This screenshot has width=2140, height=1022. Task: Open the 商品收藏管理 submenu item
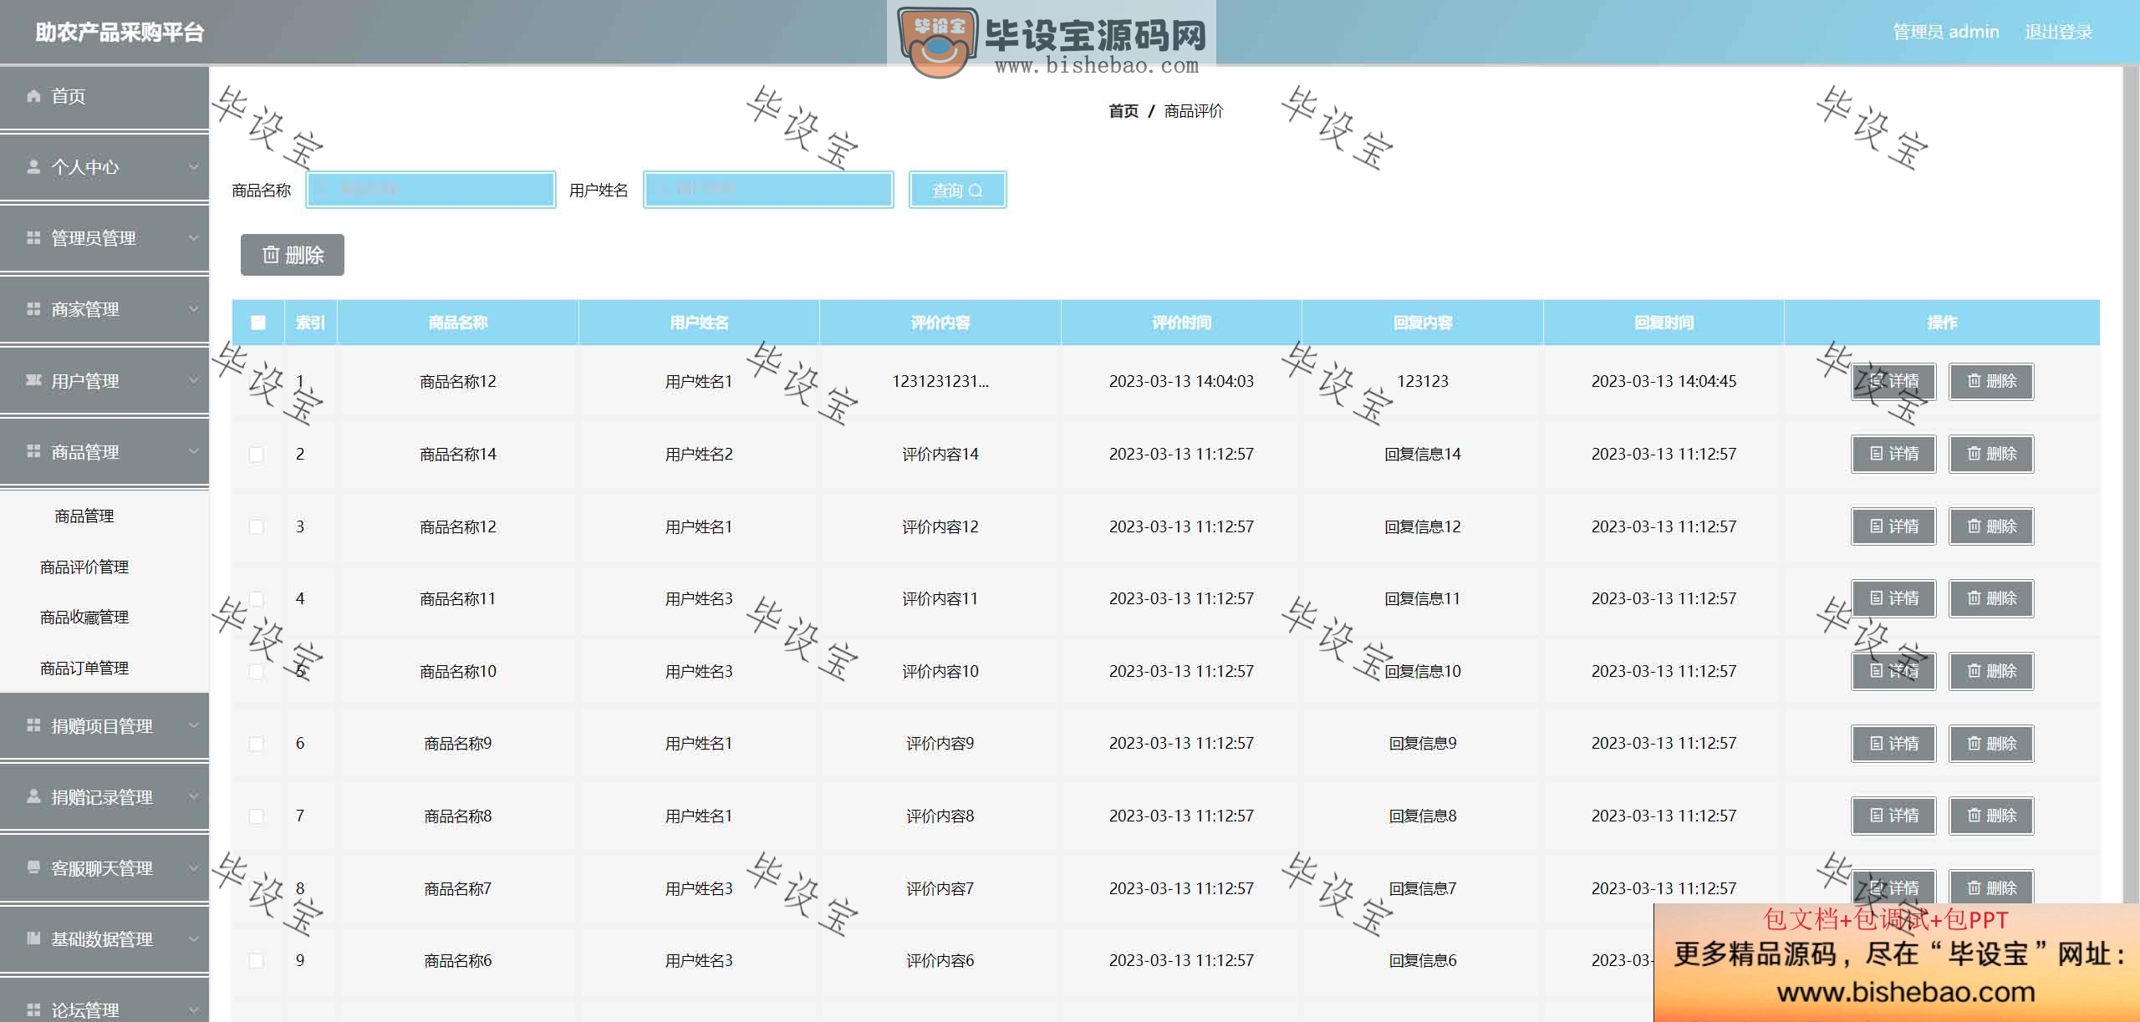click(104, 618)
